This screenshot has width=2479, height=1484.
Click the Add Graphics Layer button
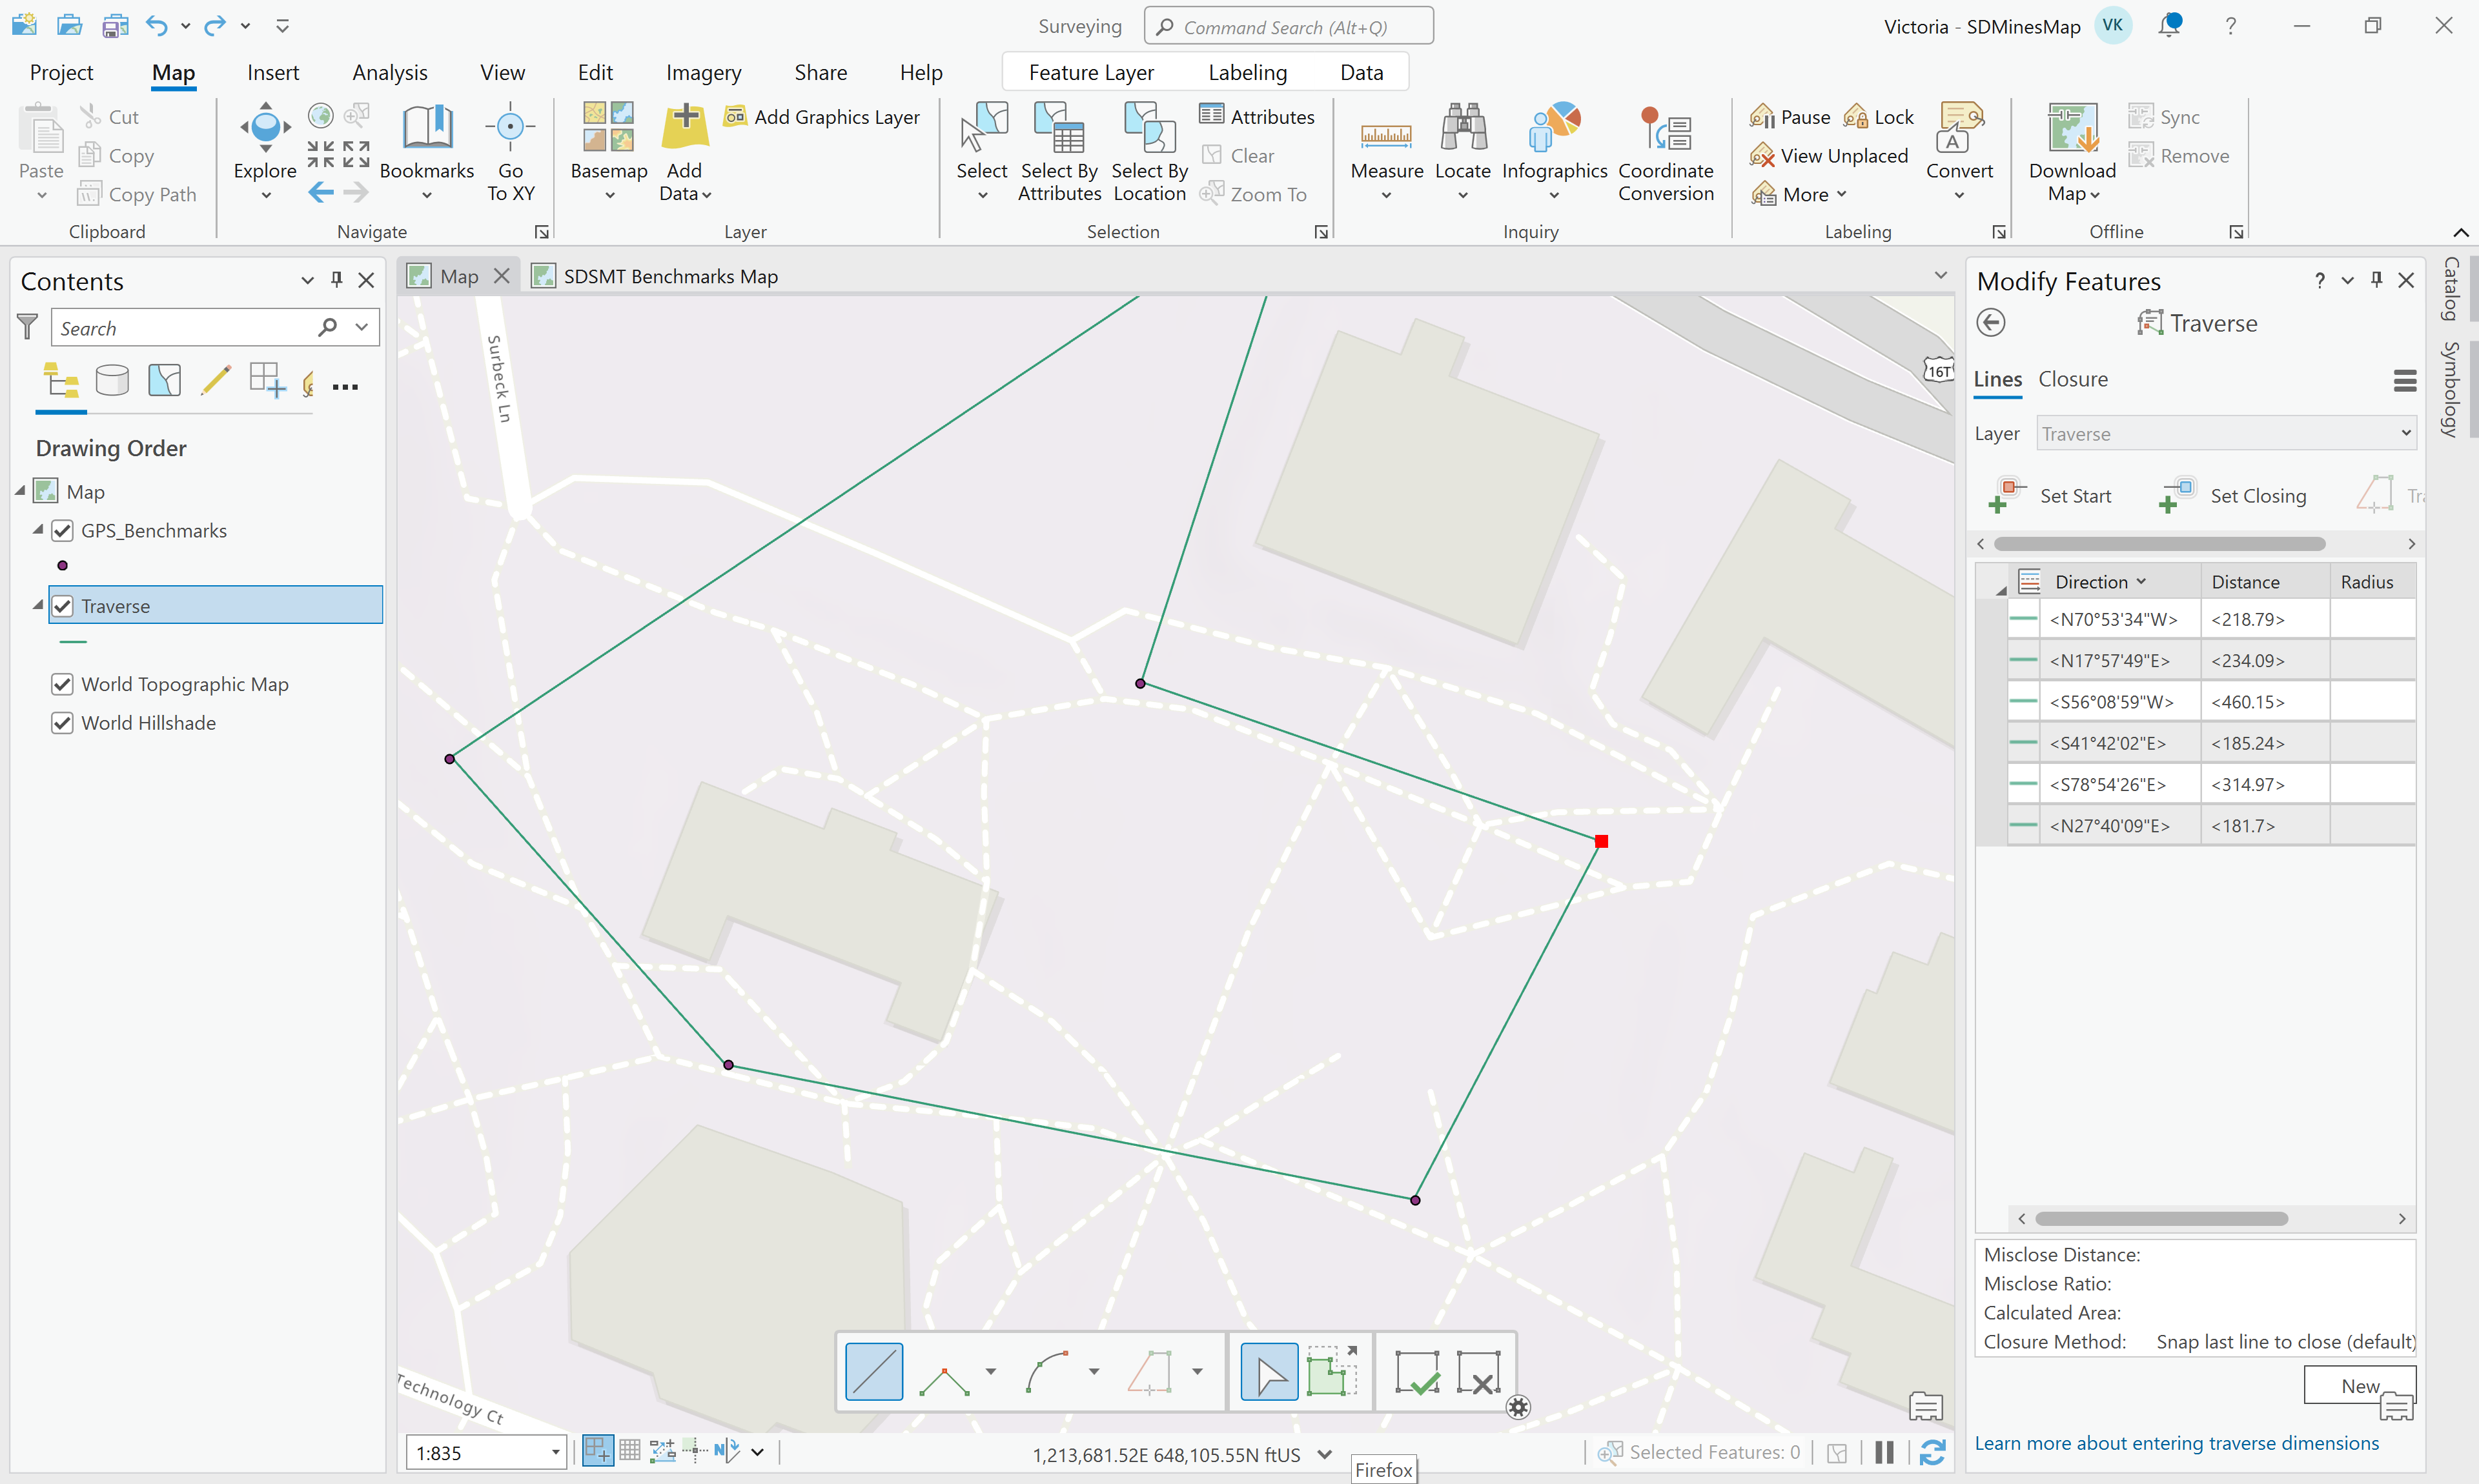coord(822,116)
